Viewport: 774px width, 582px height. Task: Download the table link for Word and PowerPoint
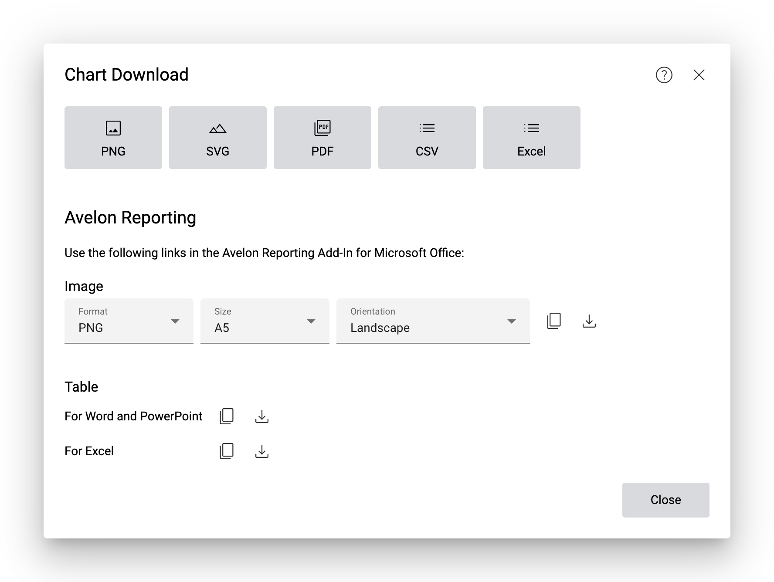coord(261,416)
